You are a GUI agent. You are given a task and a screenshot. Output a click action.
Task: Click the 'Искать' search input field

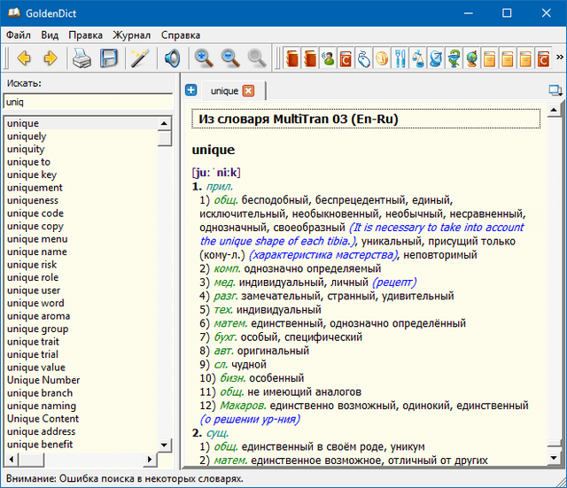(x=89, y=102)
